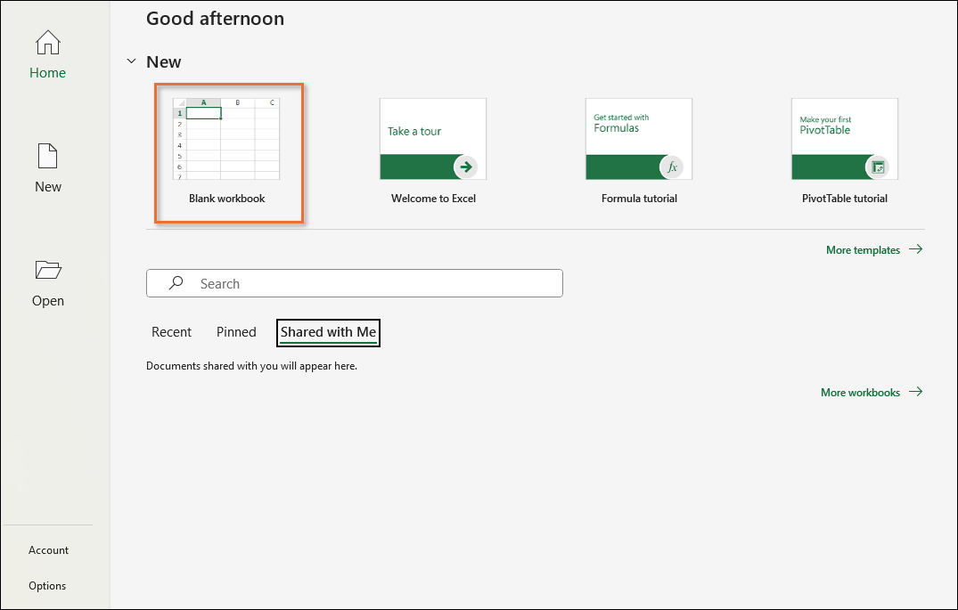
Task: Open the Account page
Action: point(48,550)
